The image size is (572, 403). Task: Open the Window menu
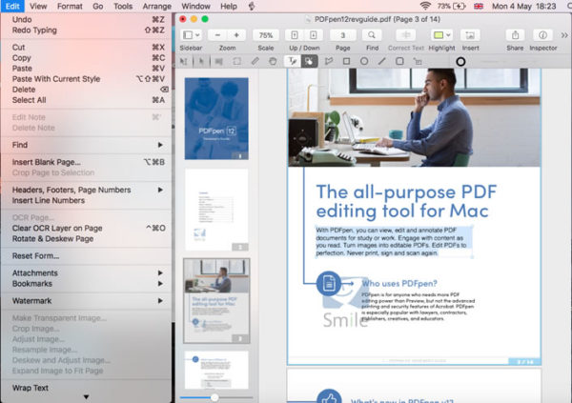tap(195, 7)
